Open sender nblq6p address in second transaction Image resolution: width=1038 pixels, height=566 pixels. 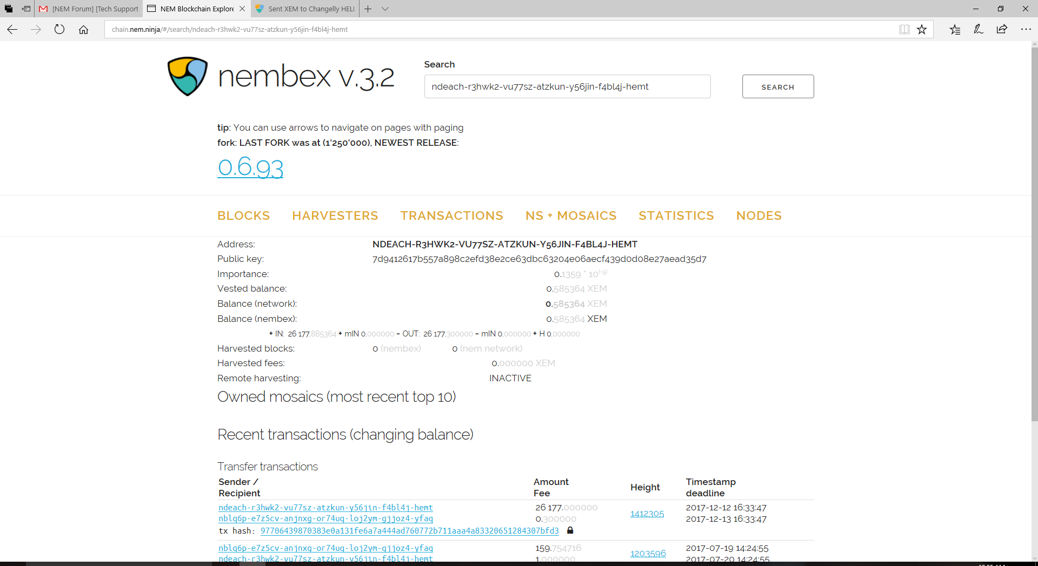(x=325, y=548)
